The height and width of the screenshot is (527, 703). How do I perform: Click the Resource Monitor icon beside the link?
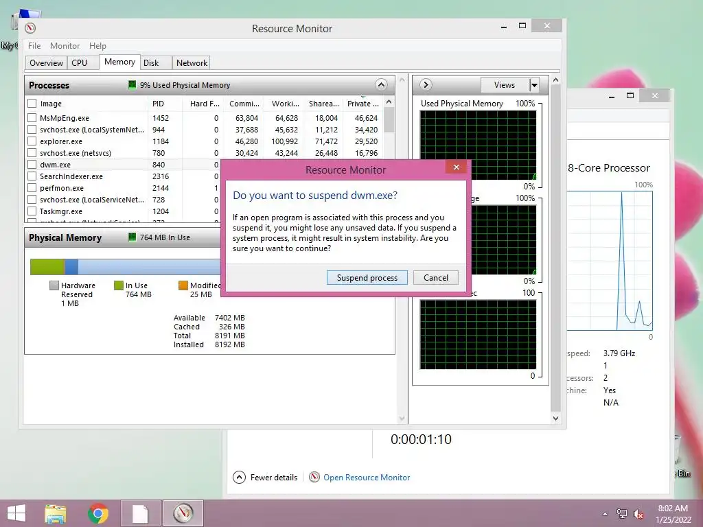coord(314,478)
